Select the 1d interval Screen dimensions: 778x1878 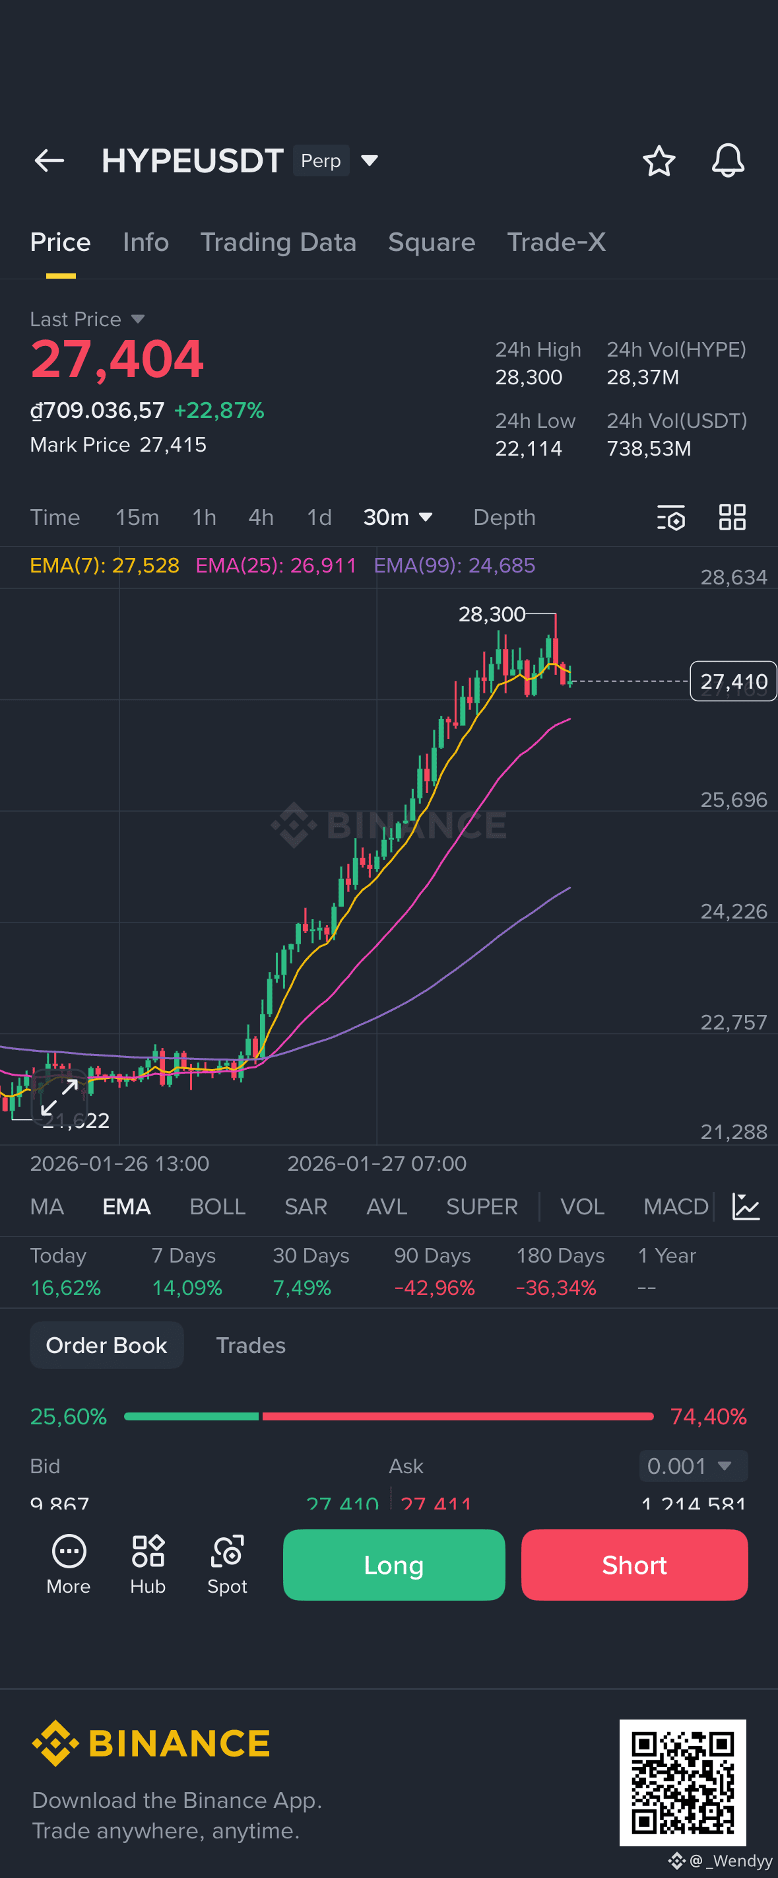coord(319,518)
